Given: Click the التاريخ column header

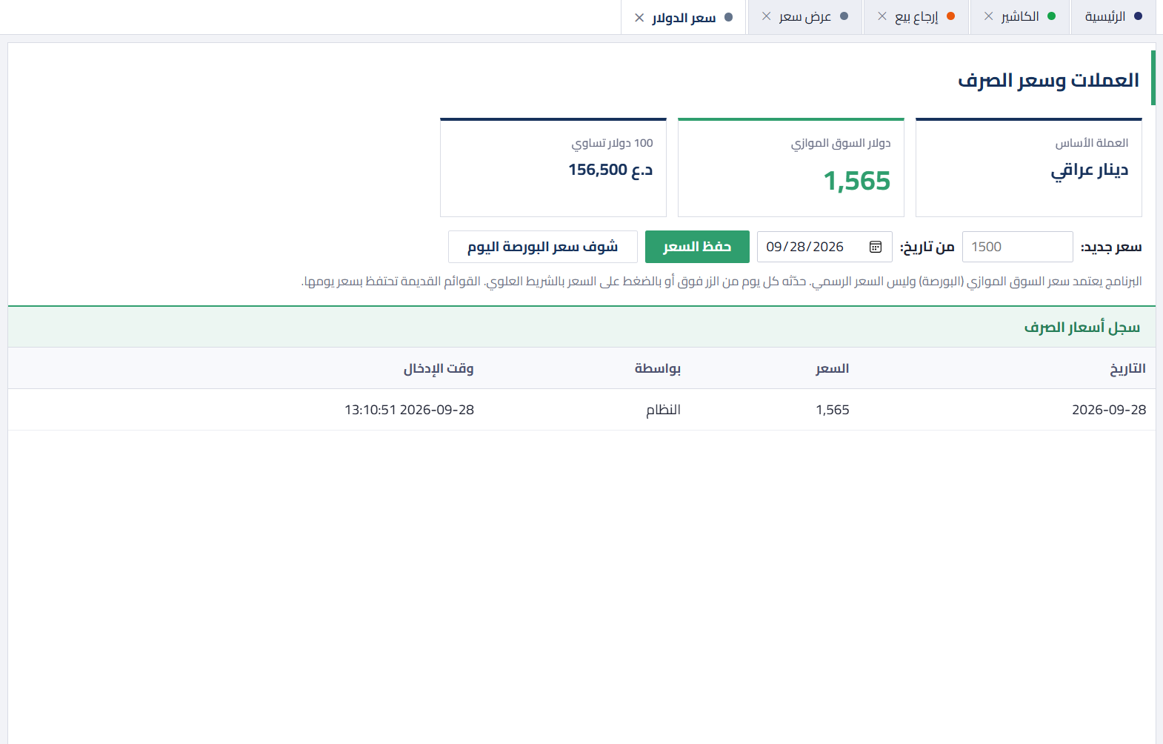Looking at the screenshot, I should (1127, 368).
